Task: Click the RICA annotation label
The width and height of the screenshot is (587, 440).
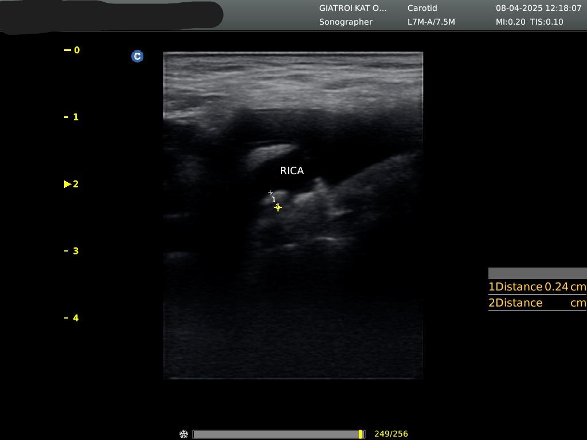Action: pyautogui.click(x=292, y=171)
